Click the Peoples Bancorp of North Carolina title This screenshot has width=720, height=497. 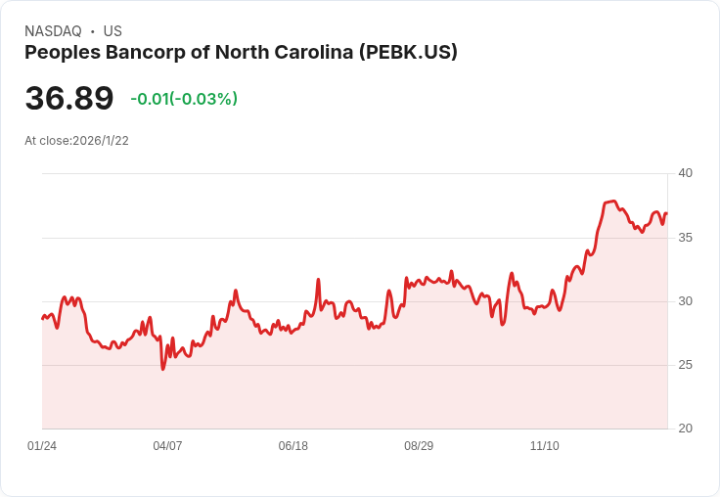pos(241,53)
